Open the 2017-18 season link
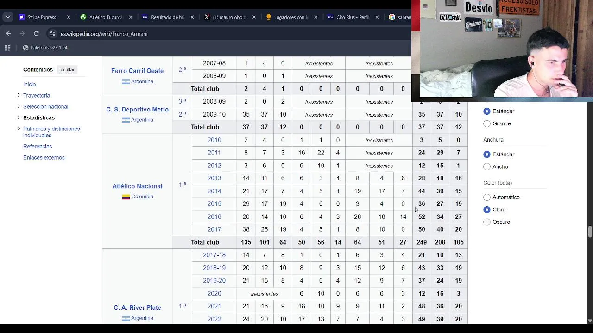593x333 pixels. 214,255
